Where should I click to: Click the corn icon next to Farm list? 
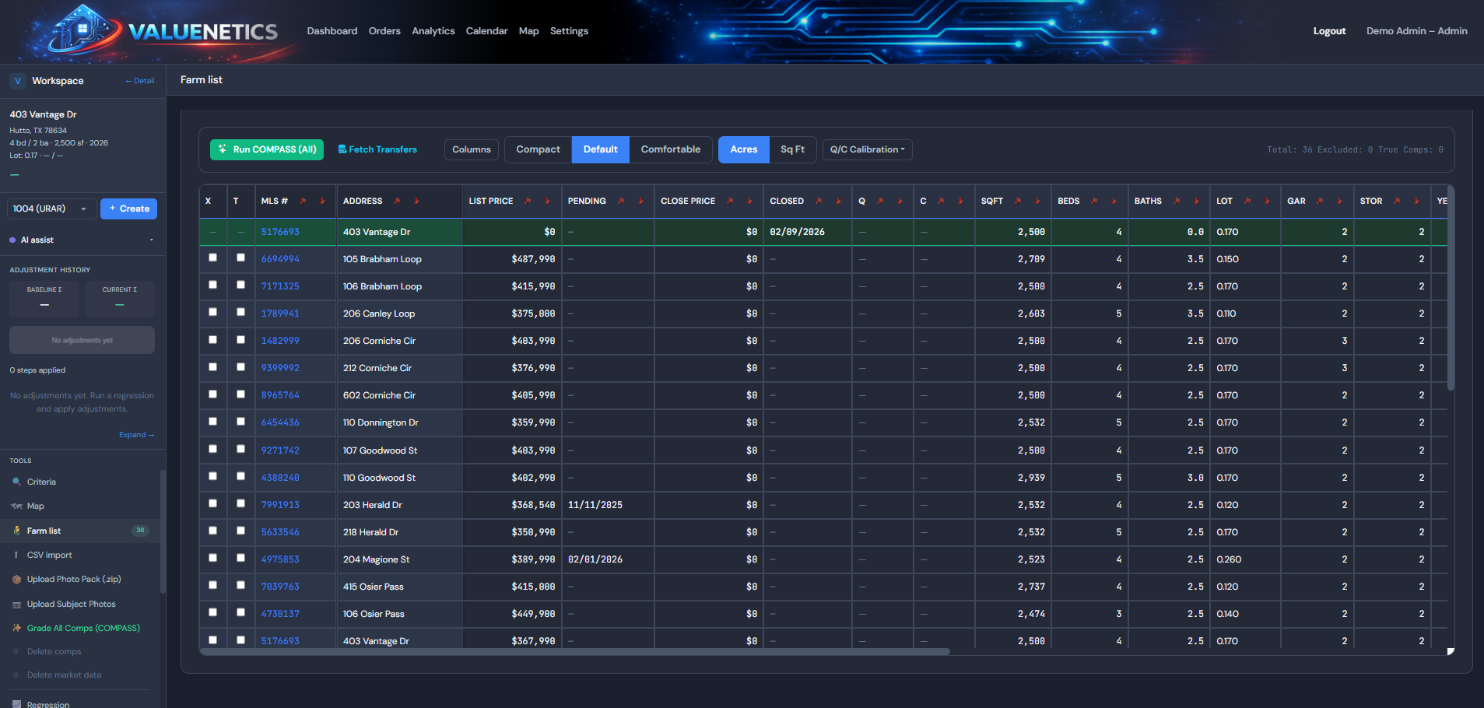(x=16, y=531)
